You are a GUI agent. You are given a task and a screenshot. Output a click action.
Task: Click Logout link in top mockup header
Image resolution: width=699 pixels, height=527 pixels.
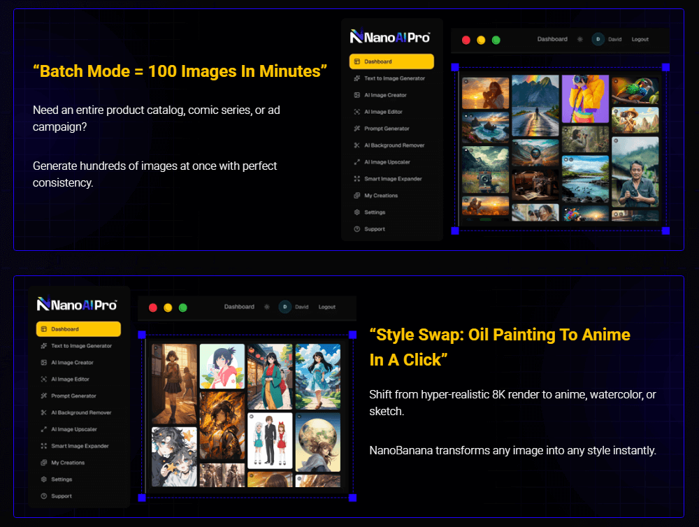point(640,40)
